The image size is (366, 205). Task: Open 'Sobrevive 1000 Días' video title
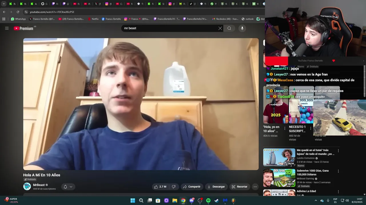click(x=313, y=172)
